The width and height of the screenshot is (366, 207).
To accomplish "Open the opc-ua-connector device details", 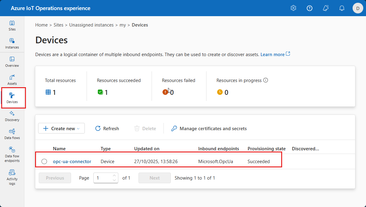I will click(72, 161).
